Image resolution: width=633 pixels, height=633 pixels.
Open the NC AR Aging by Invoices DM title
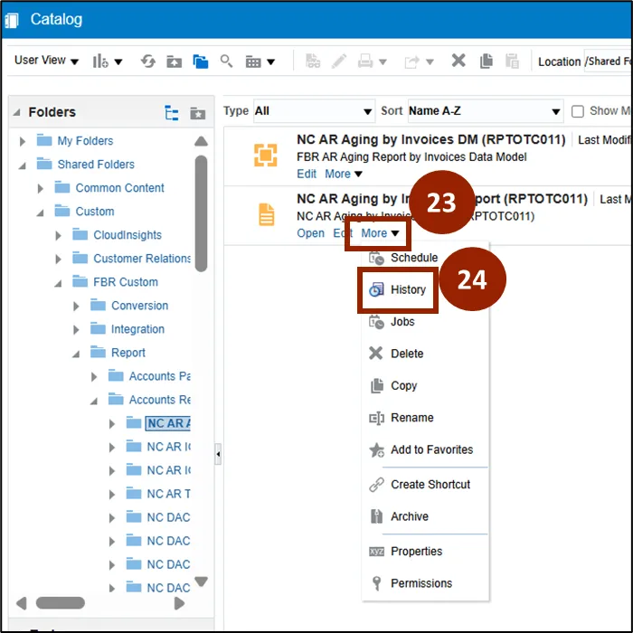click(430, 139)
